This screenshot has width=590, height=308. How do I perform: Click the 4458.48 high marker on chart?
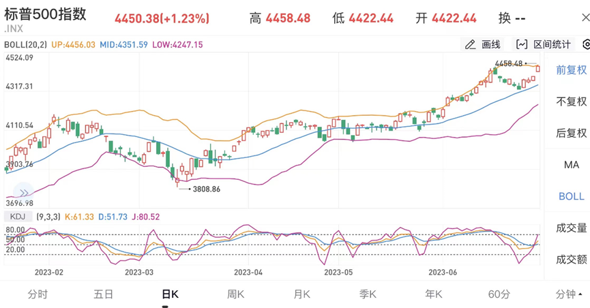point(509,63)
